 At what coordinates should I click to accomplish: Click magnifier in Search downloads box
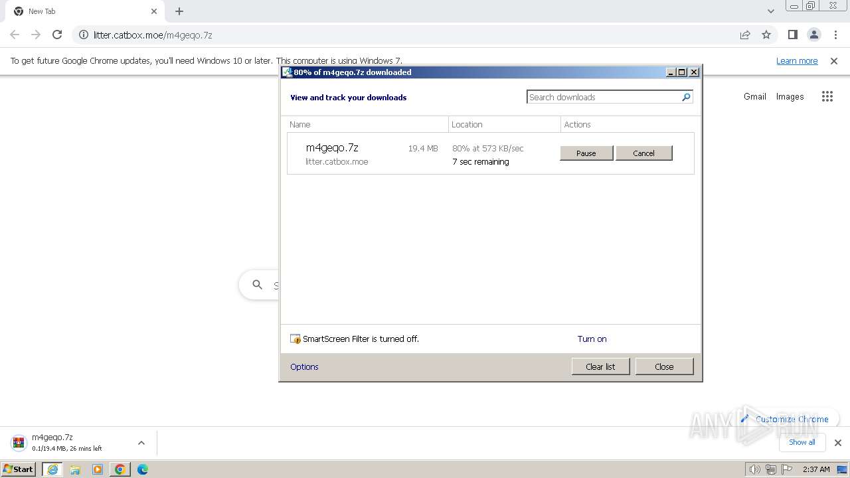click(687, 97)
